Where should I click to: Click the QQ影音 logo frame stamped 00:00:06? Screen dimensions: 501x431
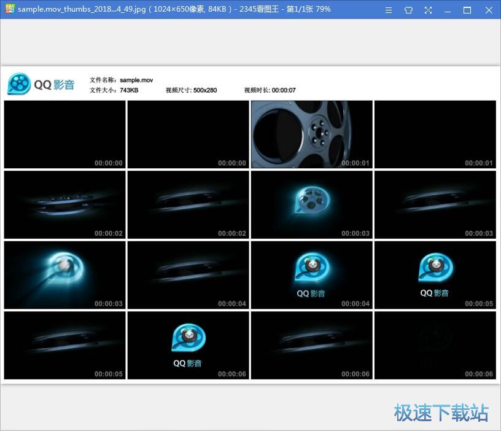pos(188,346)
